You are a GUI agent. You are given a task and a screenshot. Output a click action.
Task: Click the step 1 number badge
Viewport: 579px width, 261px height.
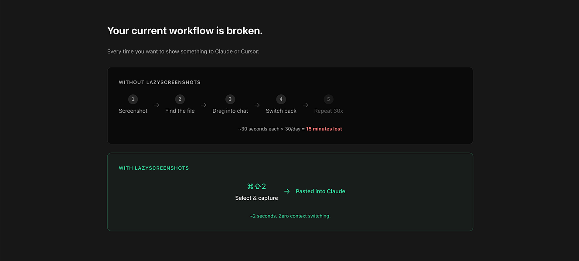pyautogui.click(x=133, y=99)
